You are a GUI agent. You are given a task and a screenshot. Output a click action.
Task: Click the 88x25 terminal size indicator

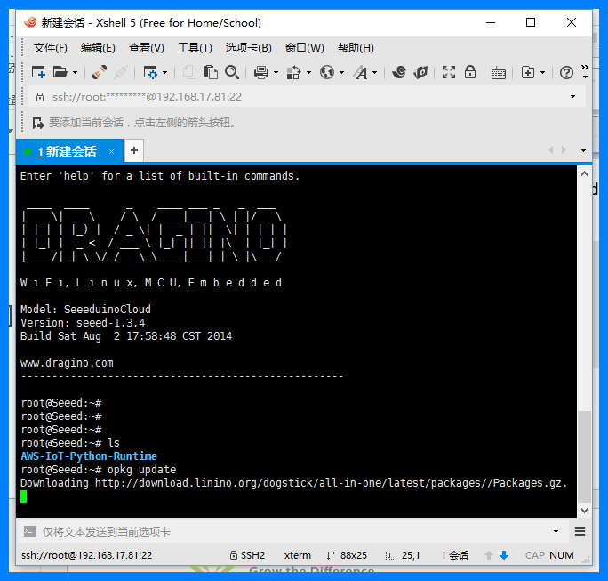(x=347, y=555)
